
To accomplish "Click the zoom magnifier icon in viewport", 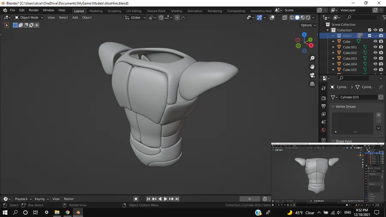I will 312,58.
